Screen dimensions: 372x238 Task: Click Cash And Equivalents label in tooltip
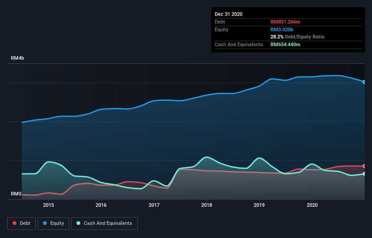pyautogui.click(x=239, y=44)
